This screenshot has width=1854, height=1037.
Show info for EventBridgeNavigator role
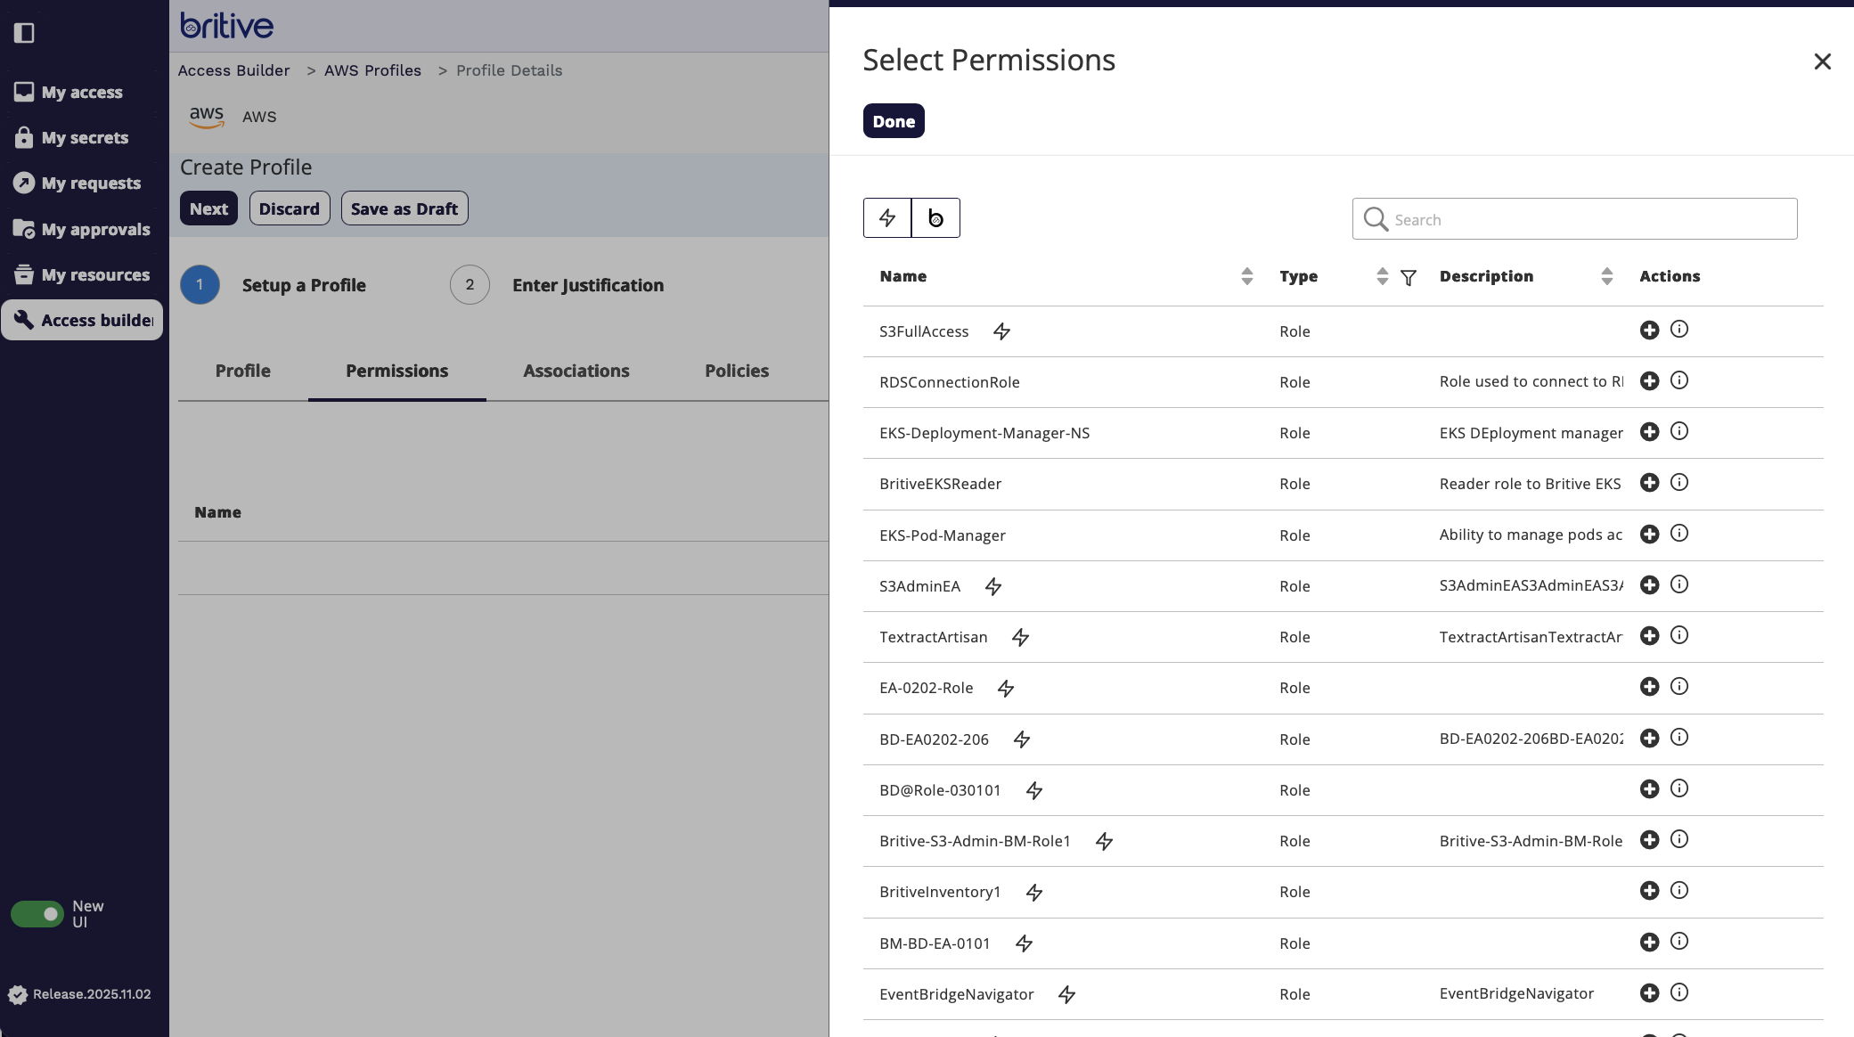tap(1678, 992)
